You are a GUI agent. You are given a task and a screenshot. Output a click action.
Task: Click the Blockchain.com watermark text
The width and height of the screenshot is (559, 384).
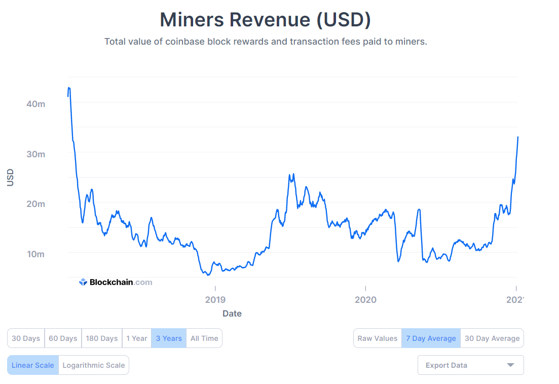click(x=121, y=282)
